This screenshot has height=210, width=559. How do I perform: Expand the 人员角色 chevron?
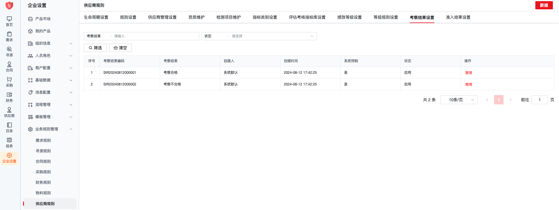pyautogui.click(x=71, y=56)
